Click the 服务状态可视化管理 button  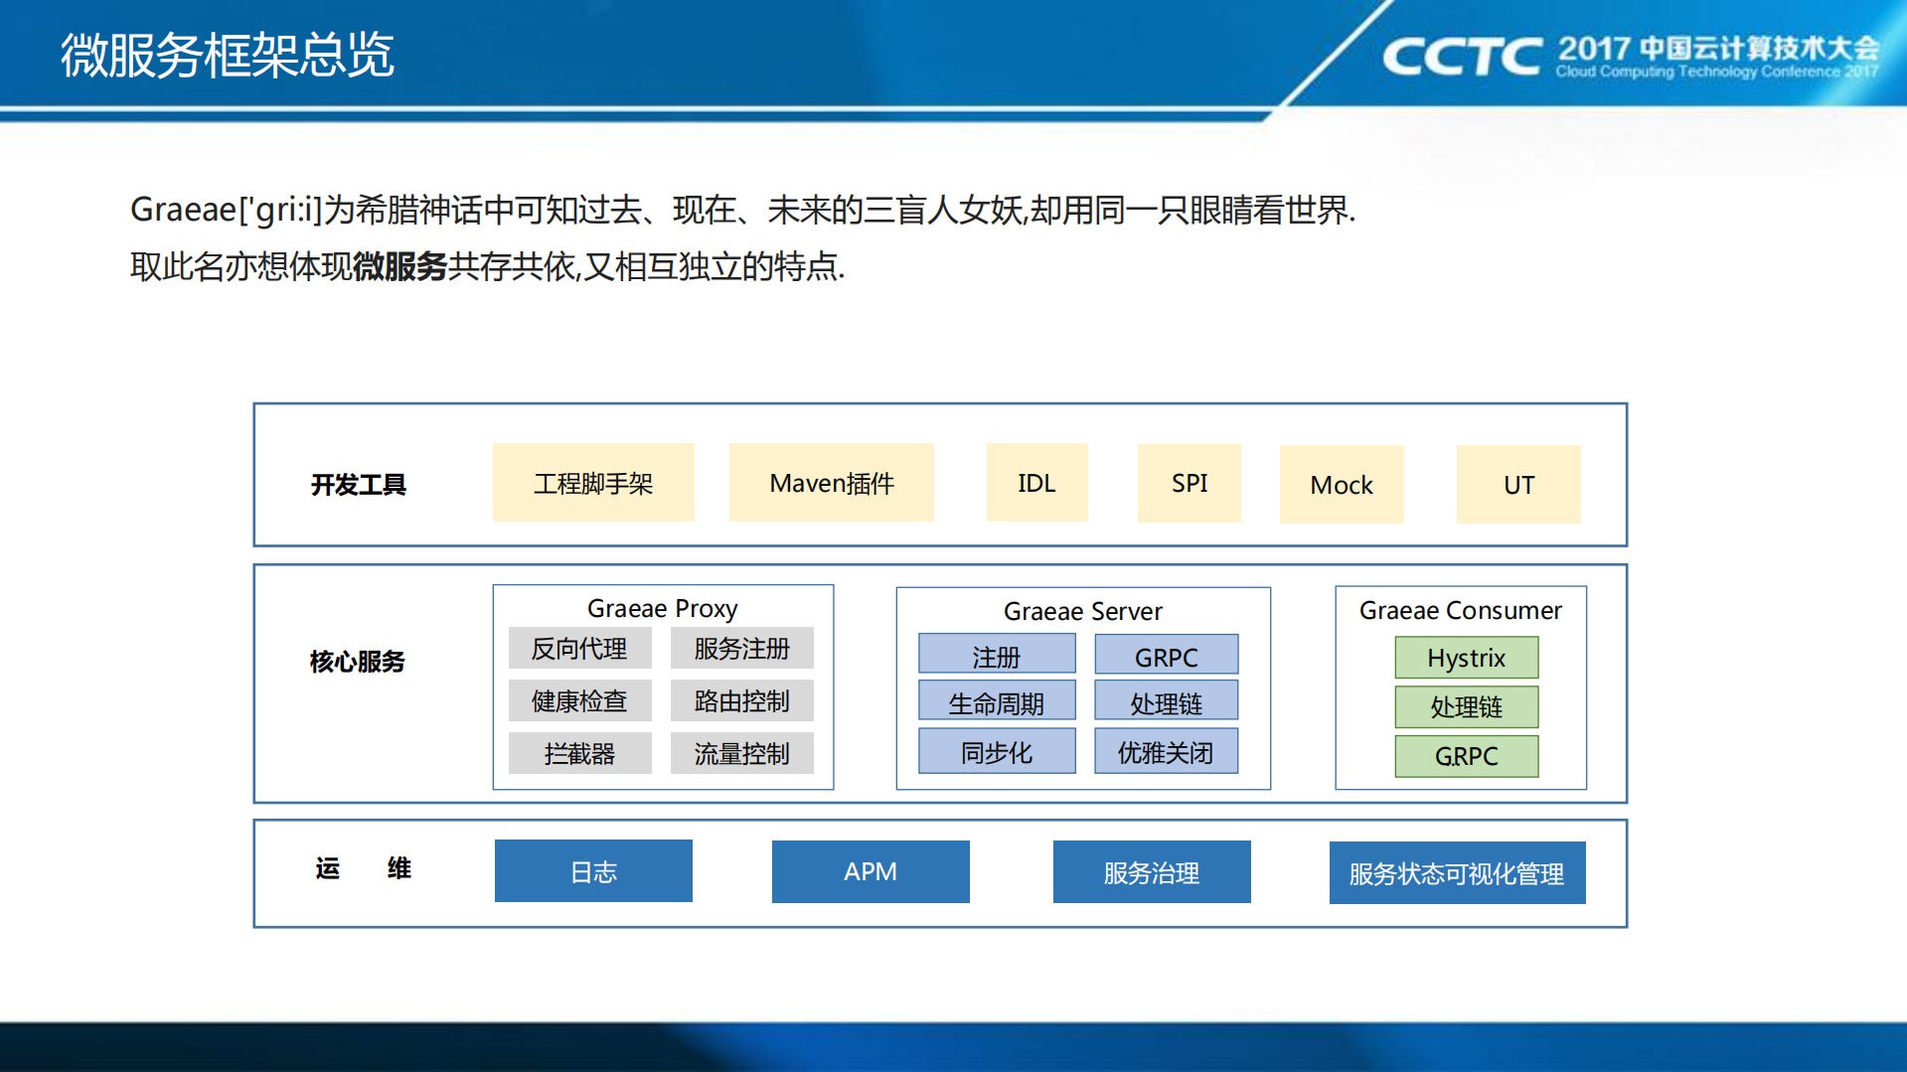coord(1456,873)
